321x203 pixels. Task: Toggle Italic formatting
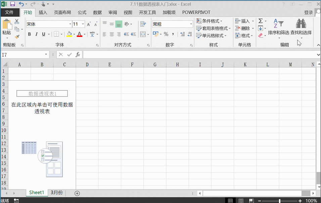click(37, 34)
